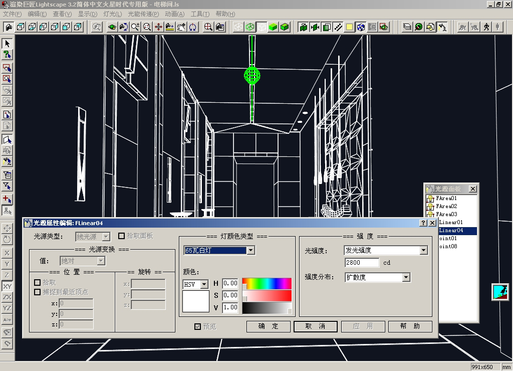
Task: Select the arrow selection tool in left toolbar
Action: point(7,44)
